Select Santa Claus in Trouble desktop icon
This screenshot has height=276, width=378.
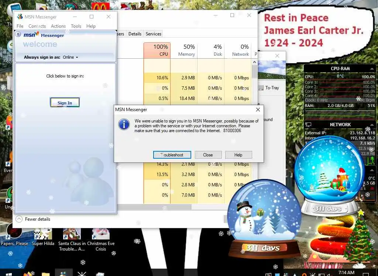pos(72,239)
